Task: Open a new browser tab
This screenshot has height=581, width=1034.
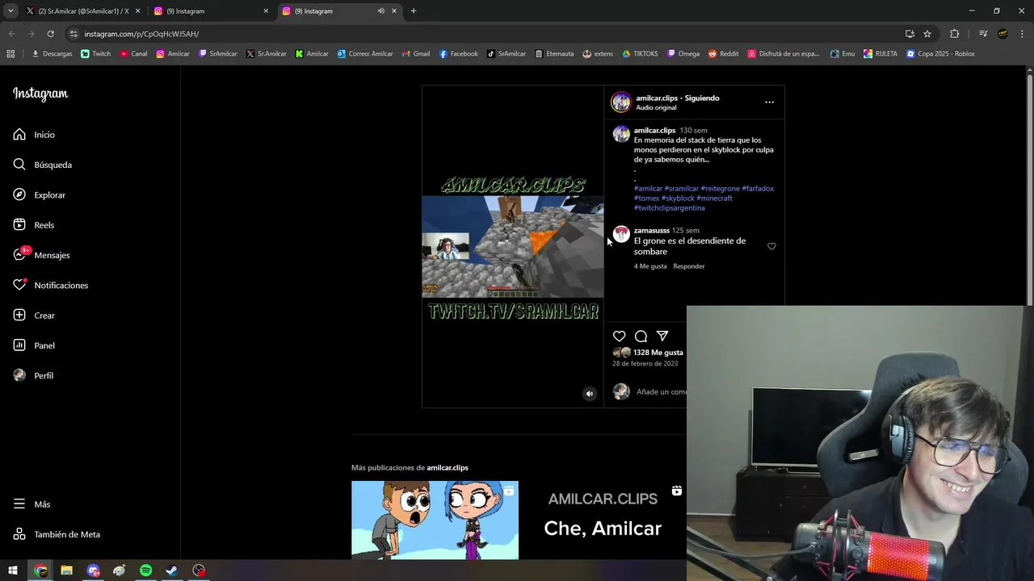Action: 414,11
